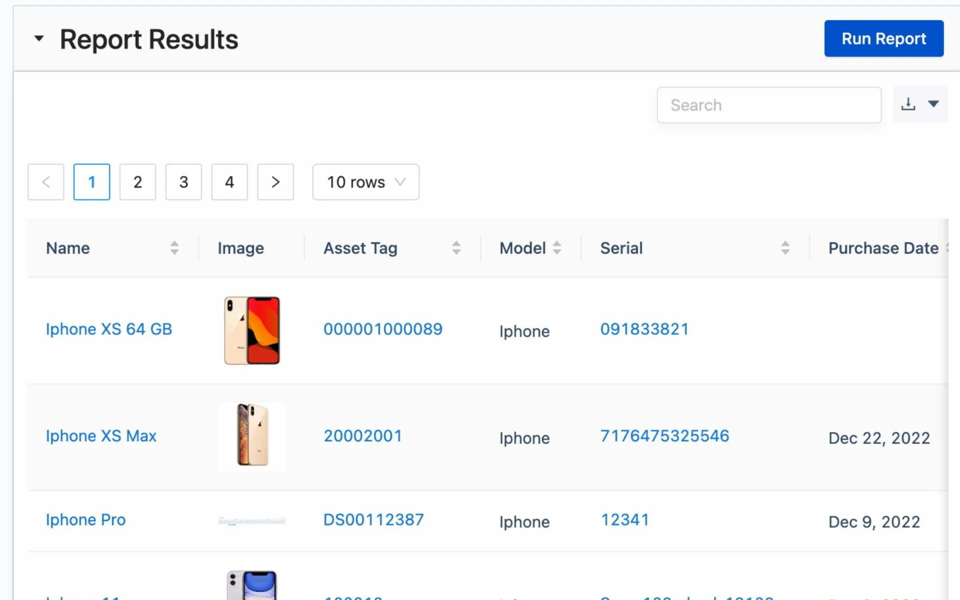
Task: Open asset tag 000001000089
Action: (383, 329)
